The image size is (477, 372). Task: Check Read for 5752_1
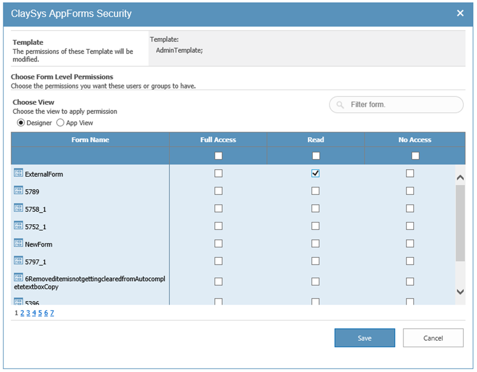[315, 226]
